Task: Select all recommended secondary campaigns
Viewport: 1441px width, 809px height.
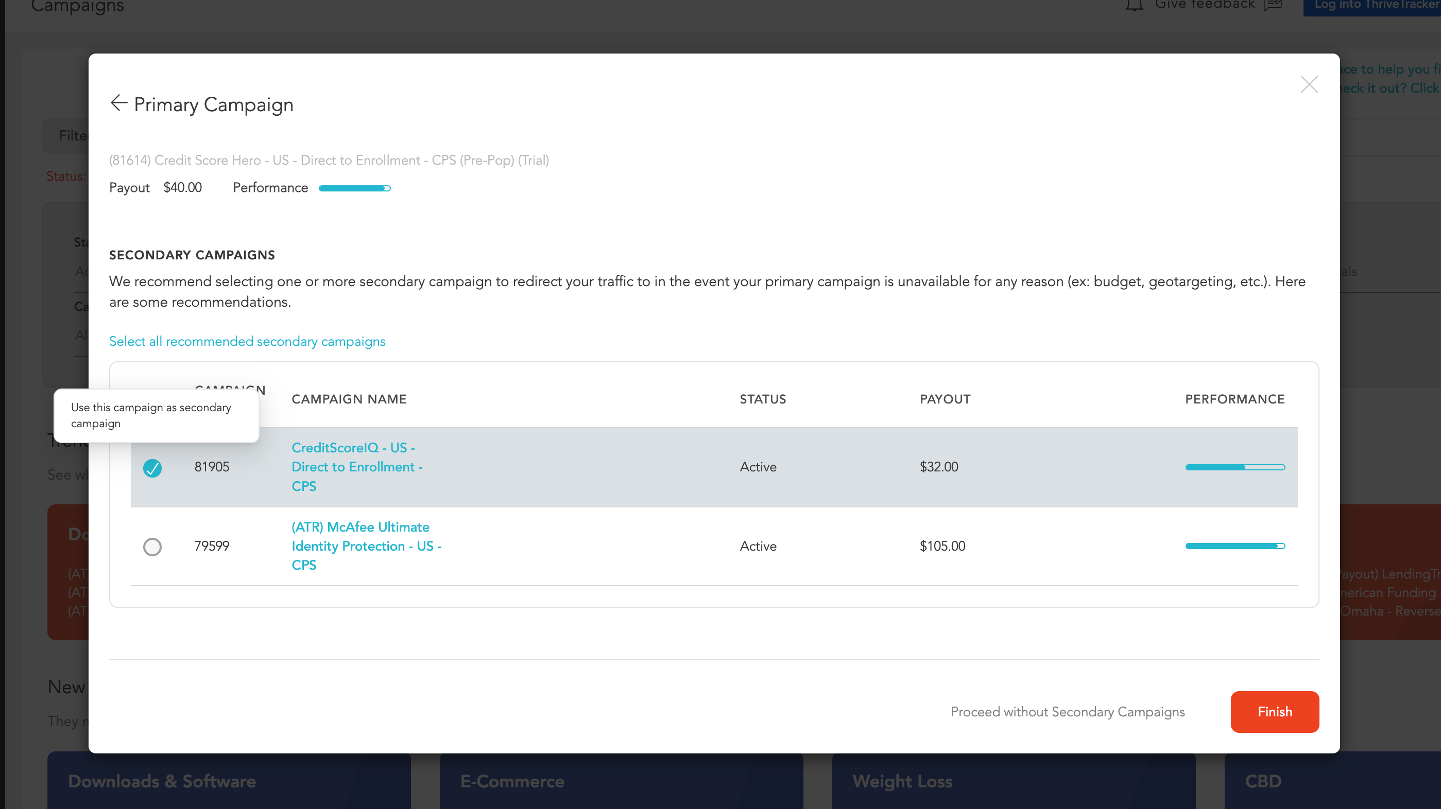Action: [247, 342]
